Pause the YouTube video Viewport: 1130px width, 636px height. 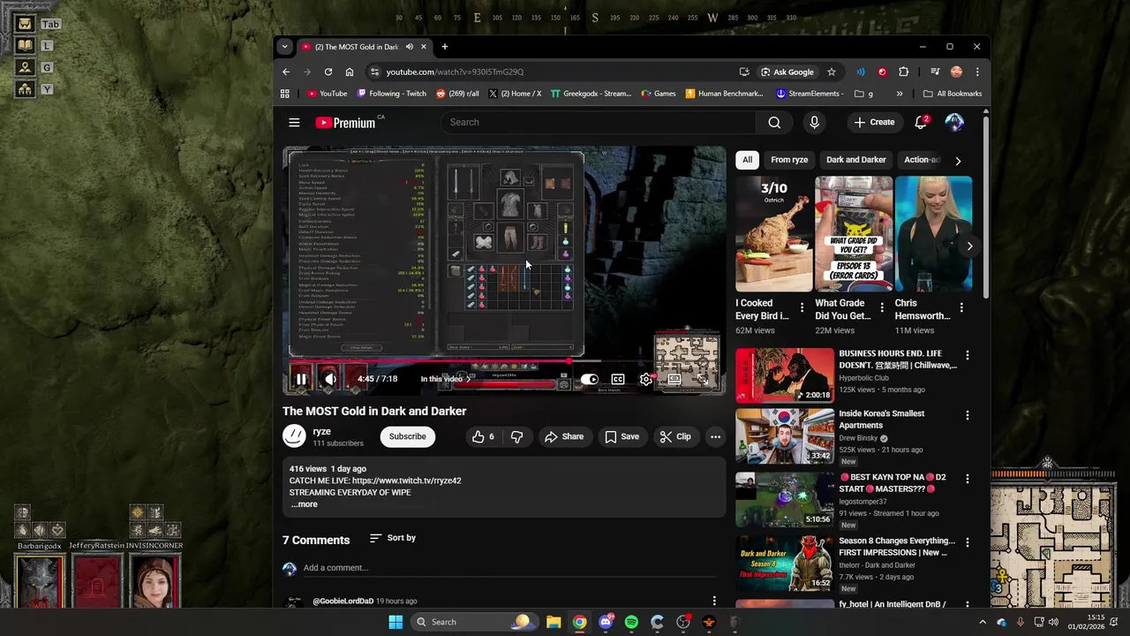click(x=301, y=379)
